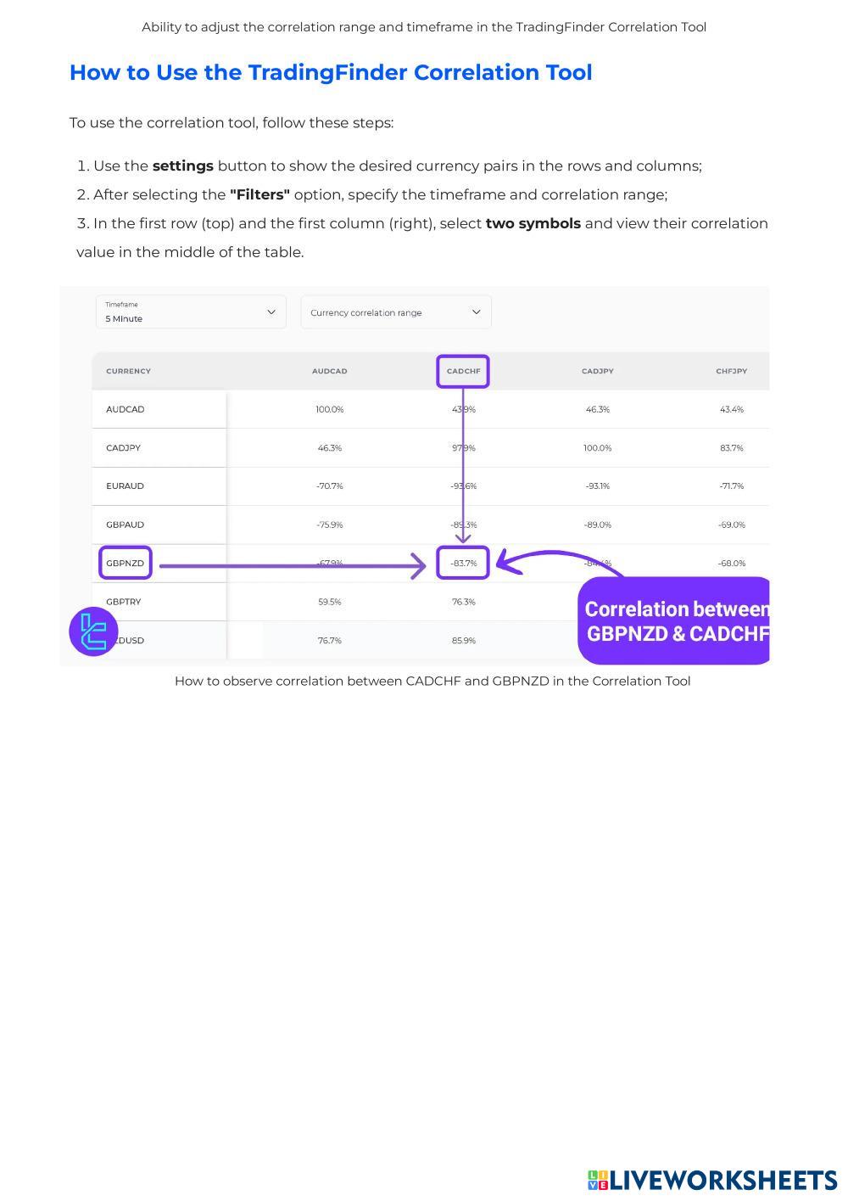Open the Timeframe 5 Minute dropdown

[x=191, y=312]
